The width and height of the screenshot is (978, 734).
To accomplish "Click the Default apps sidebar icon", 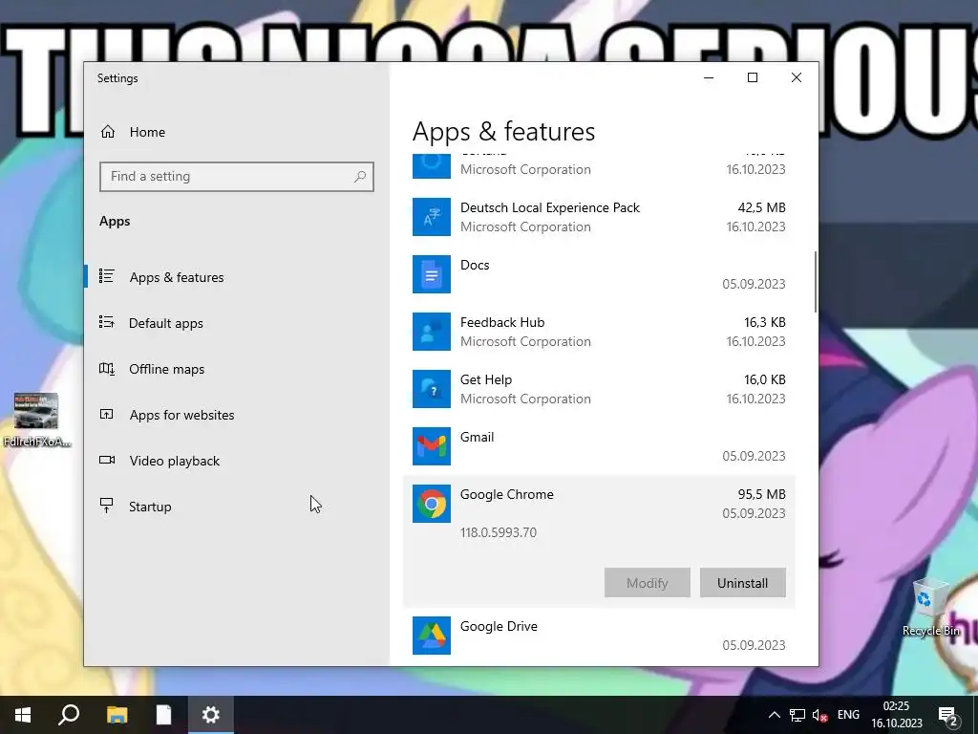I will (x=107, y=322).
